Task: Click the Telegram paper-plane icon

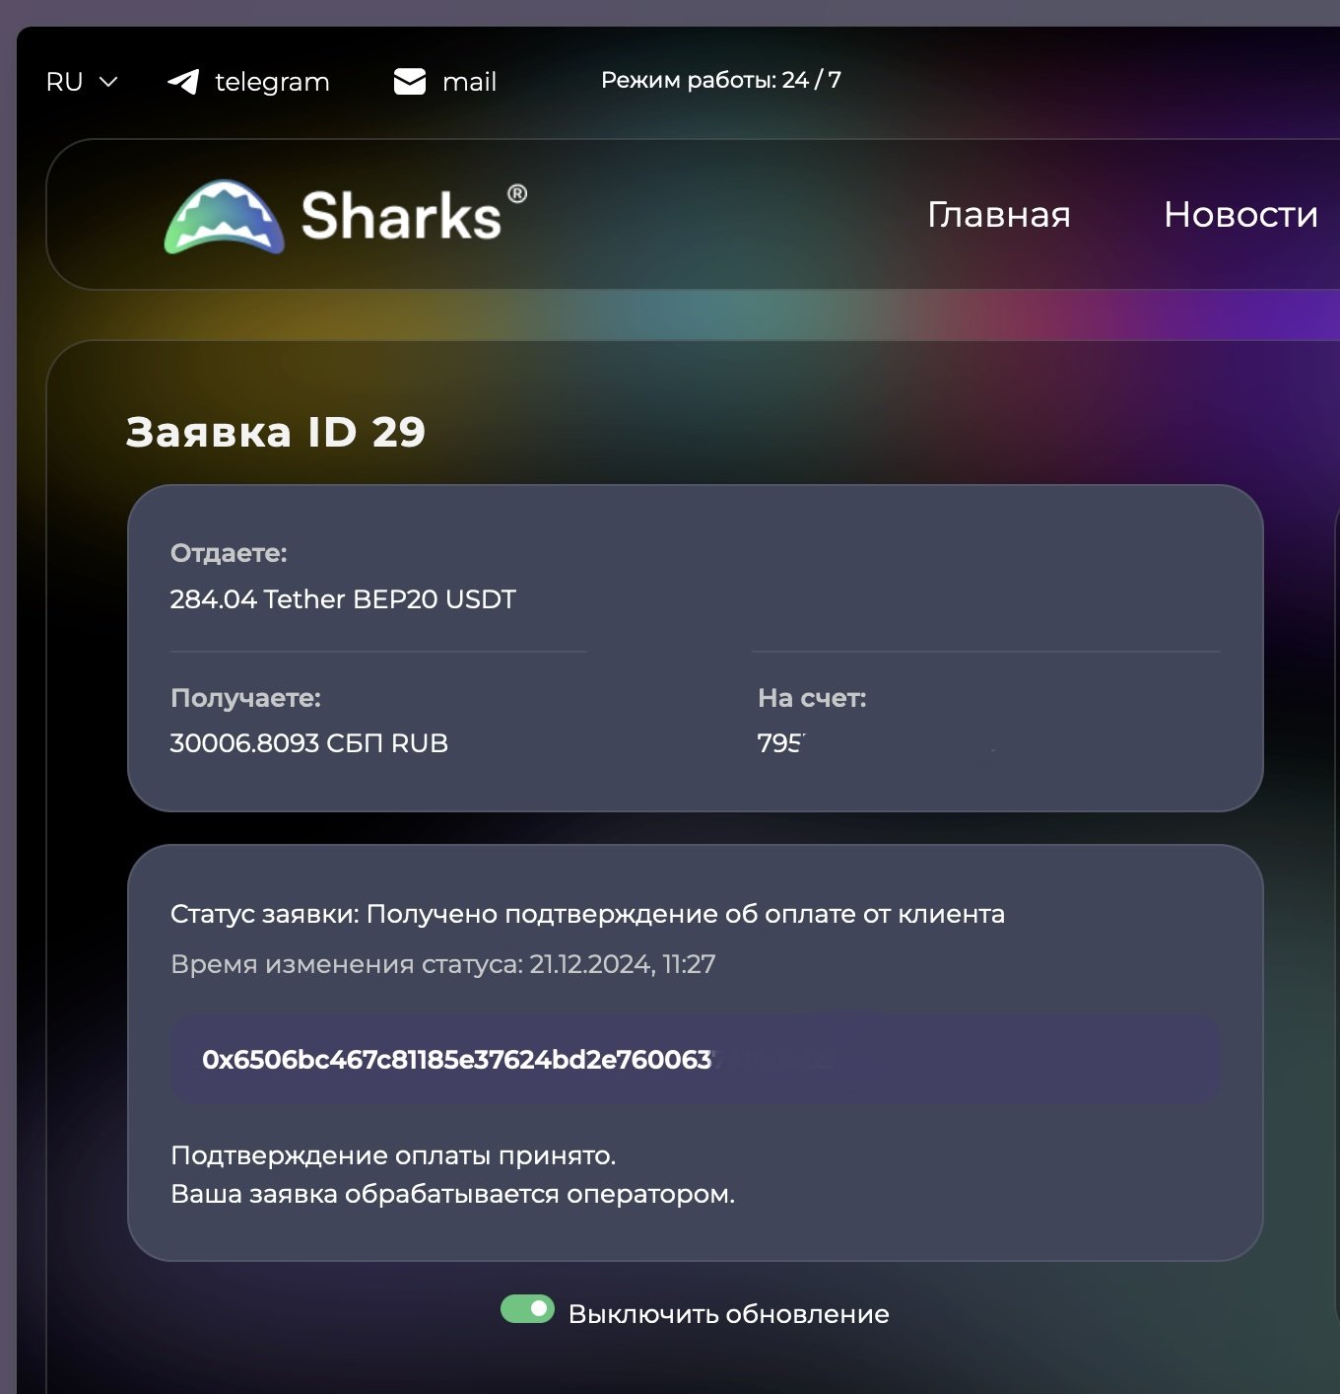Action: (183, 82)
